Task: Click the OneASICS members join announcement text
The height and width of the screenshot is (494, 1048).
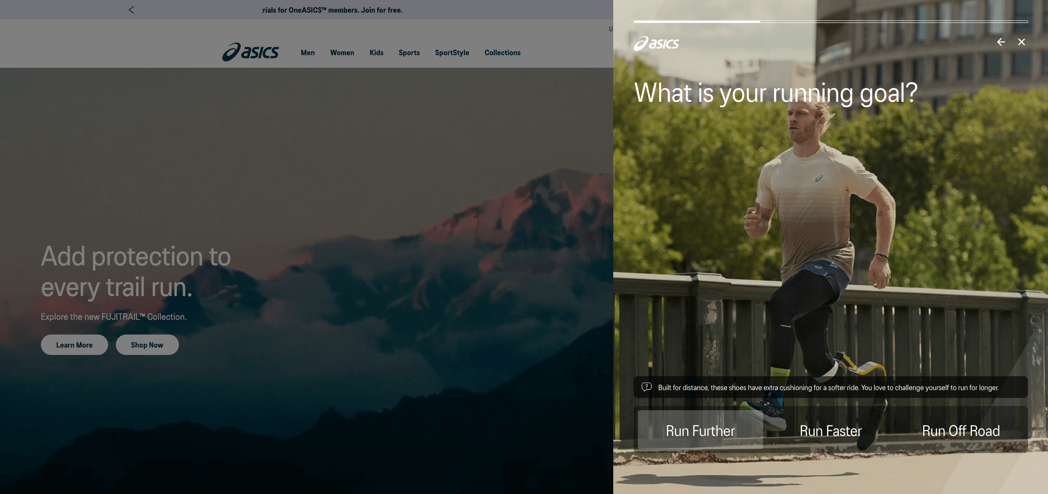Action: coord(332,10)
